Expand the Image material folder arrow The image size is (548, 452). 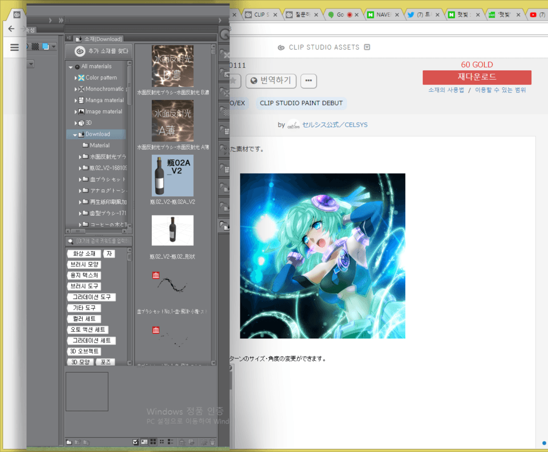click(75, 112)
